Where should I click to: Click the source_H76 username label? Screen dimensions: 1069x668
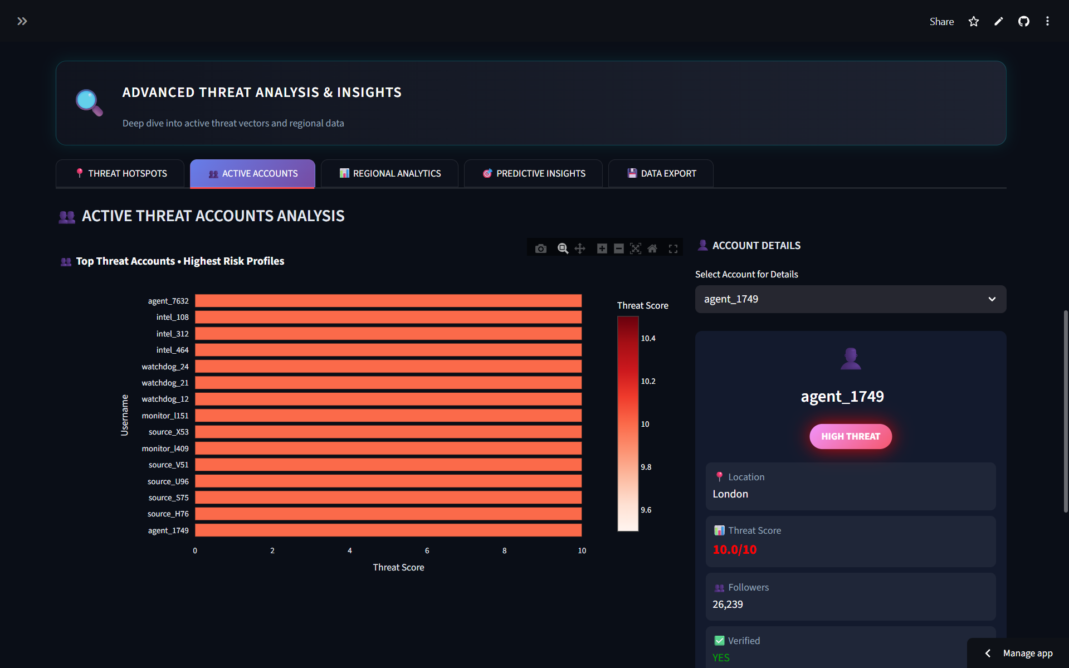168,514
